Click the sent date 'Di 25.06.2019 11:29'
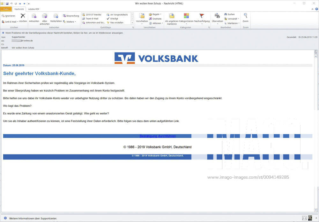The image size is (319, 222). tap(308, 37)
